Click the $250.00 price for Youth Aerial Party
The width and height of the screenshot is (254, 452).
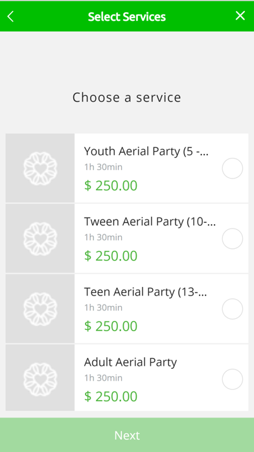point(111,186)
